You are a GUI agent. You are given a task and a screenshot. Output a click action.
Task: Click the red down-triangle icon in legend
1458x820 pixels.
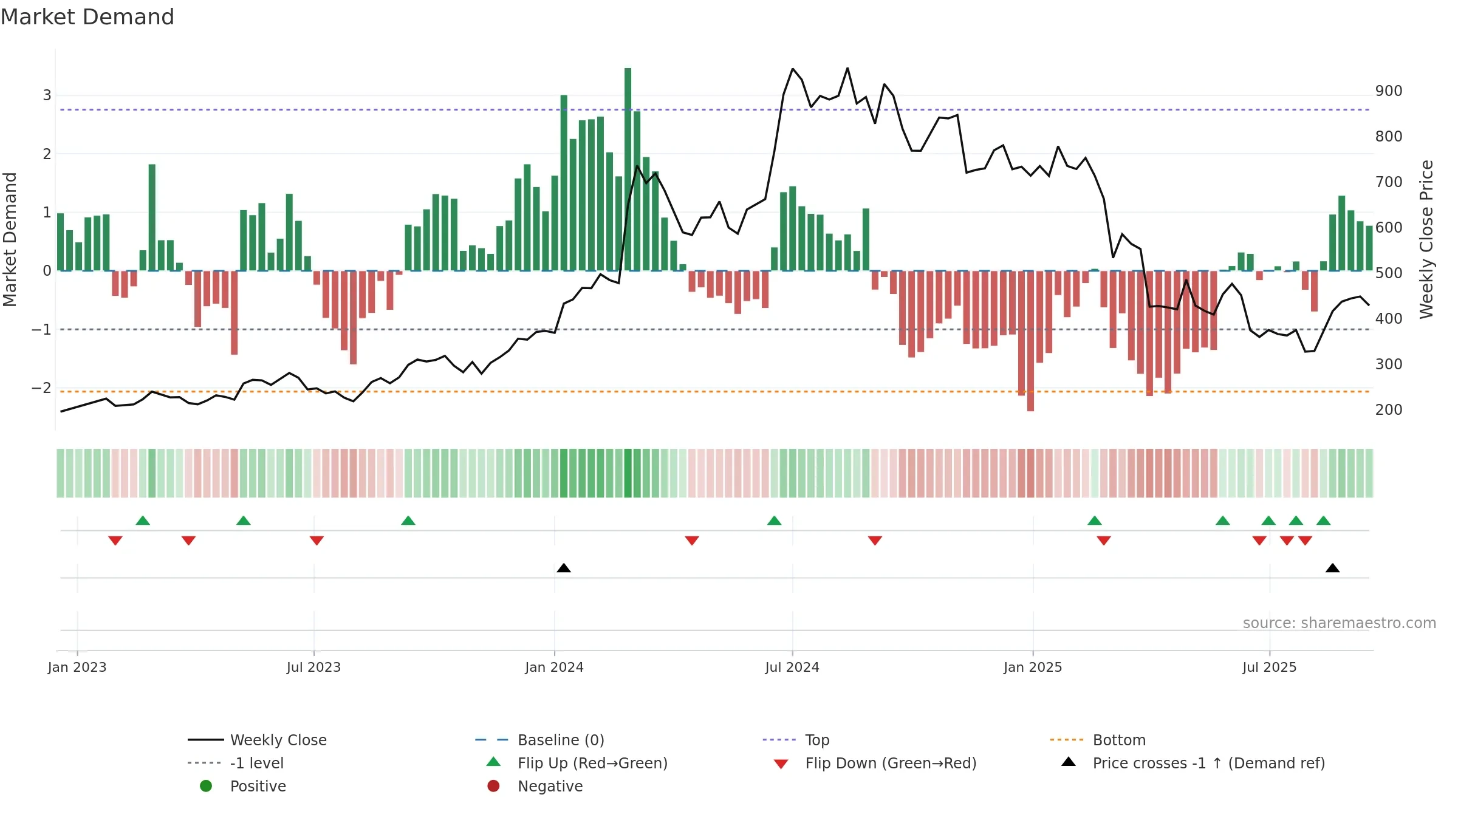coord(781,764)
